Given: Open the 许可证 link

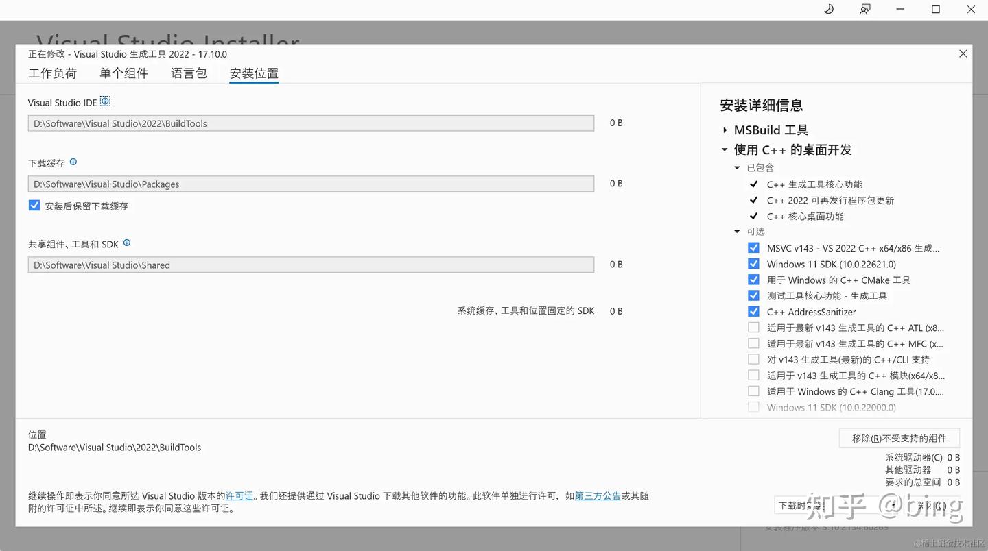Looking at the screenshot, I should pyautogui.click(x=239, y=495).
